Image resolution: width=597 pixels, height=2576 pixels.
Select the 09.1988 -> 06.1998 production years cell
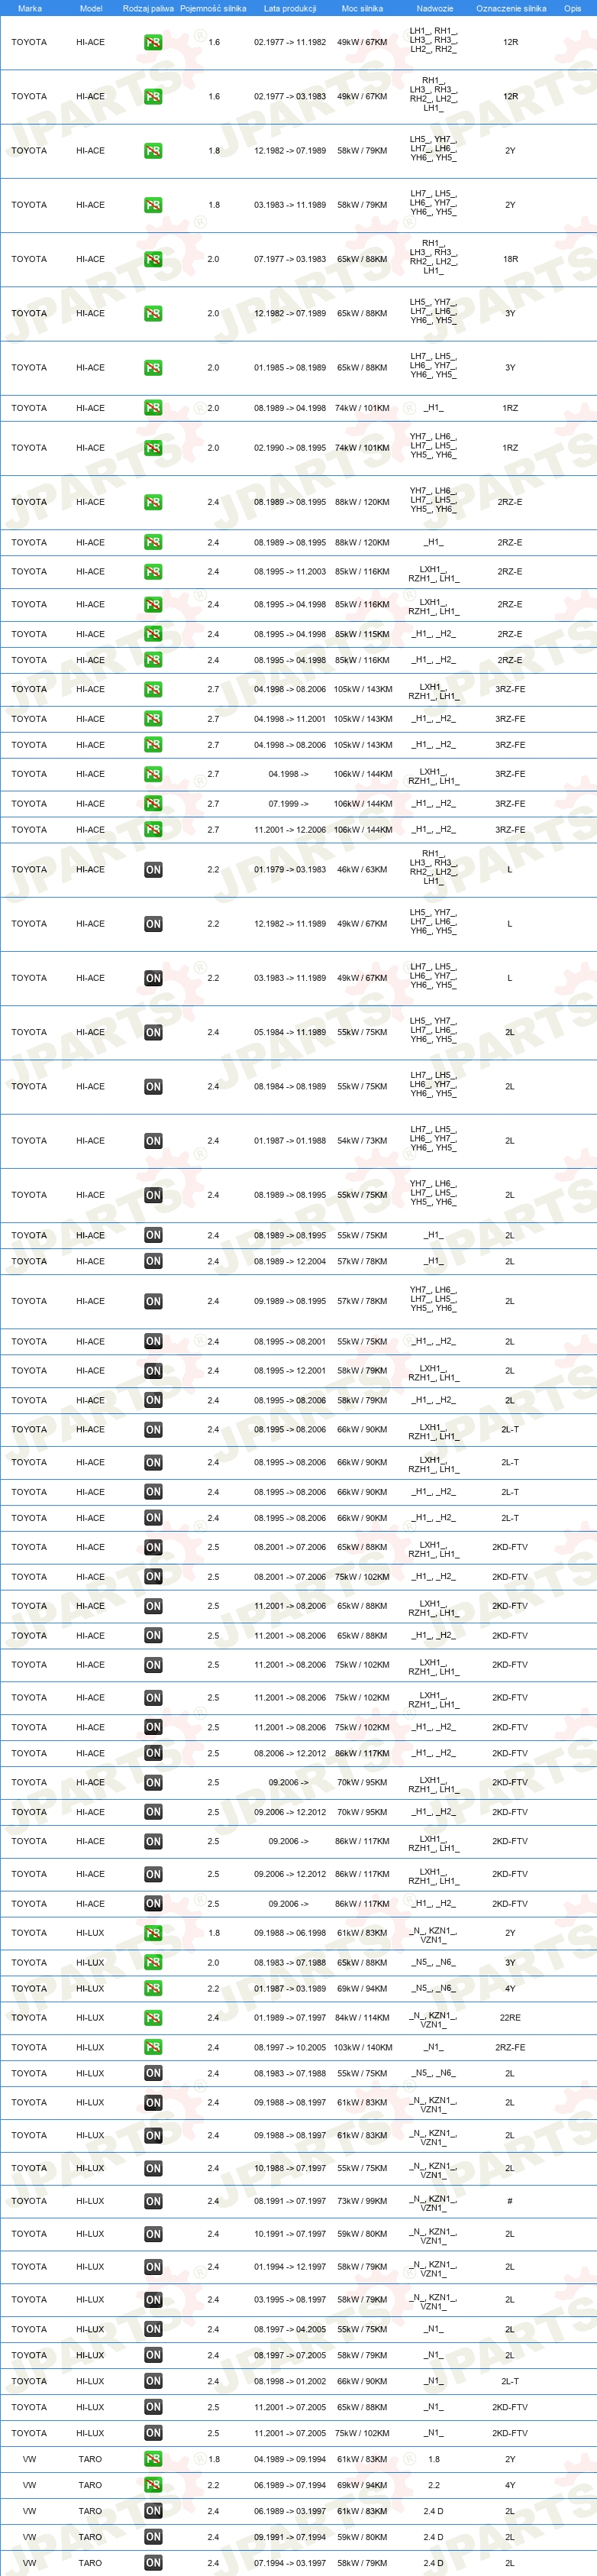290,1933
